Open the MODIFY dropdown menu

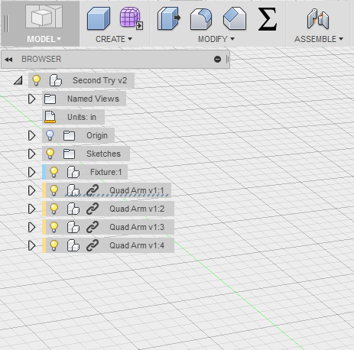216,39
